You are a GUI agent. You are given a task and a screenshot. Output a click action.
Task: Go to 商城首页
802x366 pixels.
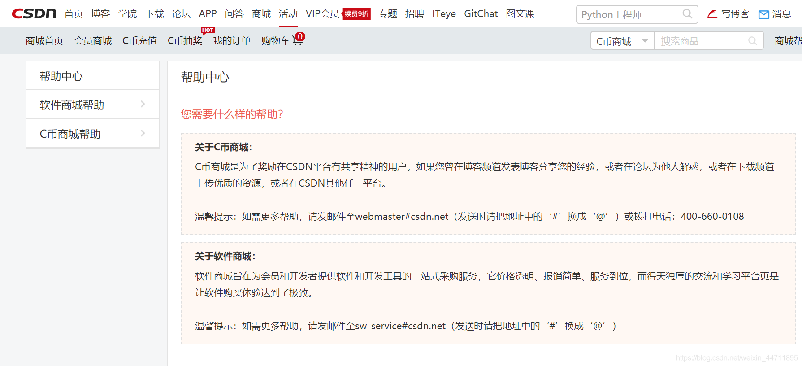click(x=44, y=41)
